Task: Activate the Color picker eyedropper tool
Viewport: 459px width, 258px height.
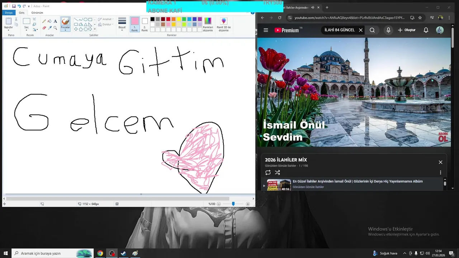Action: (x=49, y=28)
